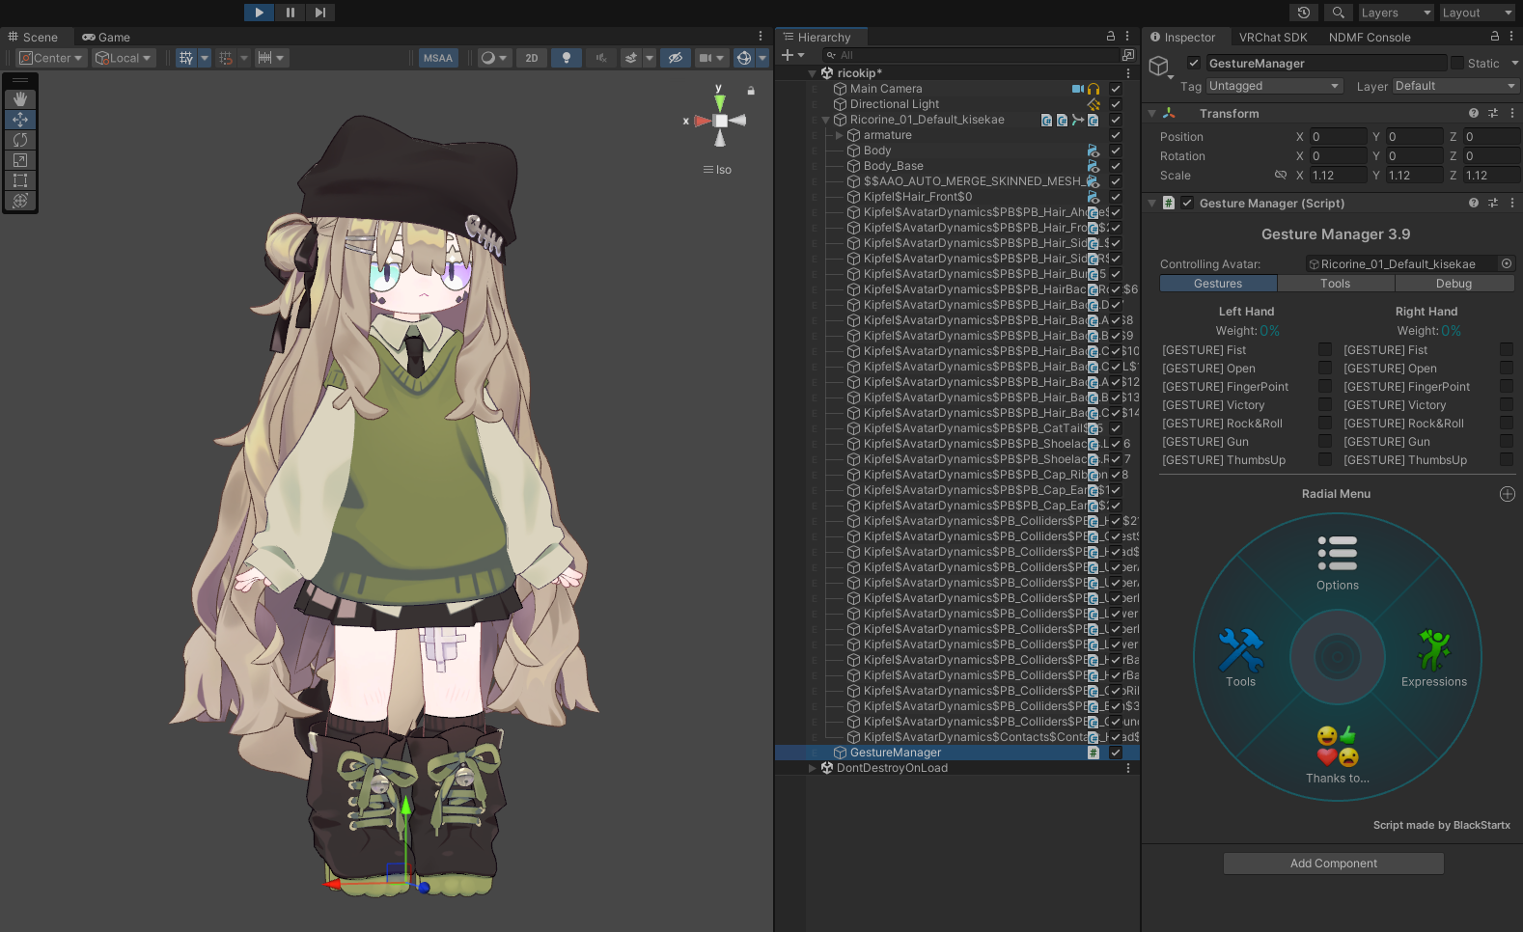Select Directional Light in Hierarchy
Screen dimensions: 1523x932
[895, 104]
